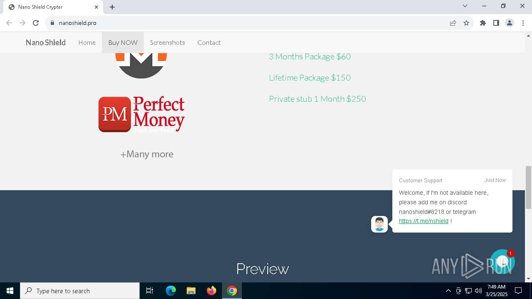This screenshot has height=299, width=532.
Task: Open the volume tray icon
Action: (478, 291)
